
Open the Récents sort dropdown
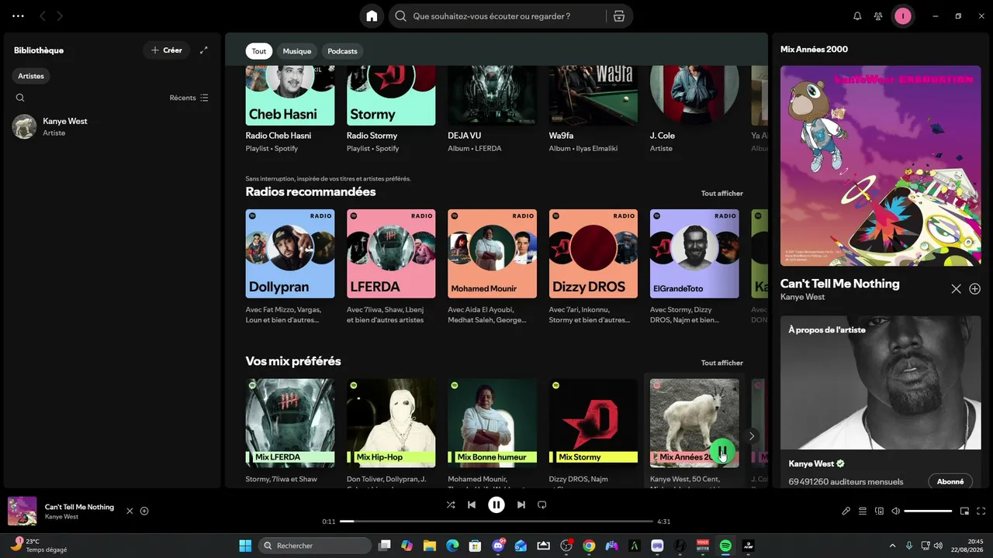(x=189, y=98)
